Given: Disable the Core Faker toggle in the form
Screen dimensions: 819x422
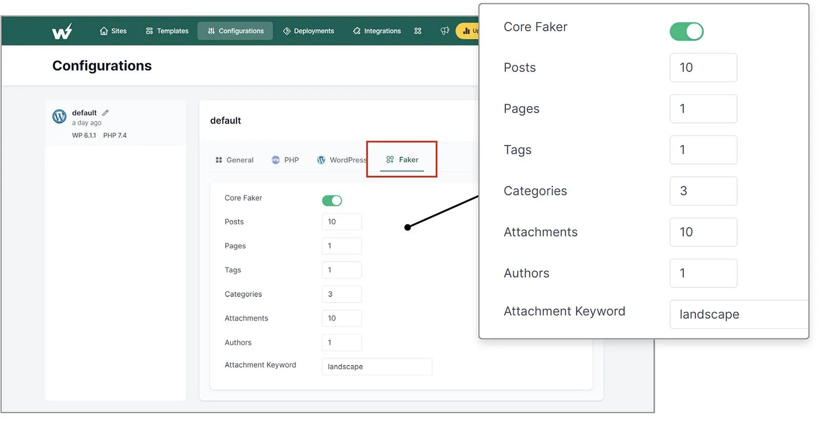Looking at the screenshot, I should (332, 201).
